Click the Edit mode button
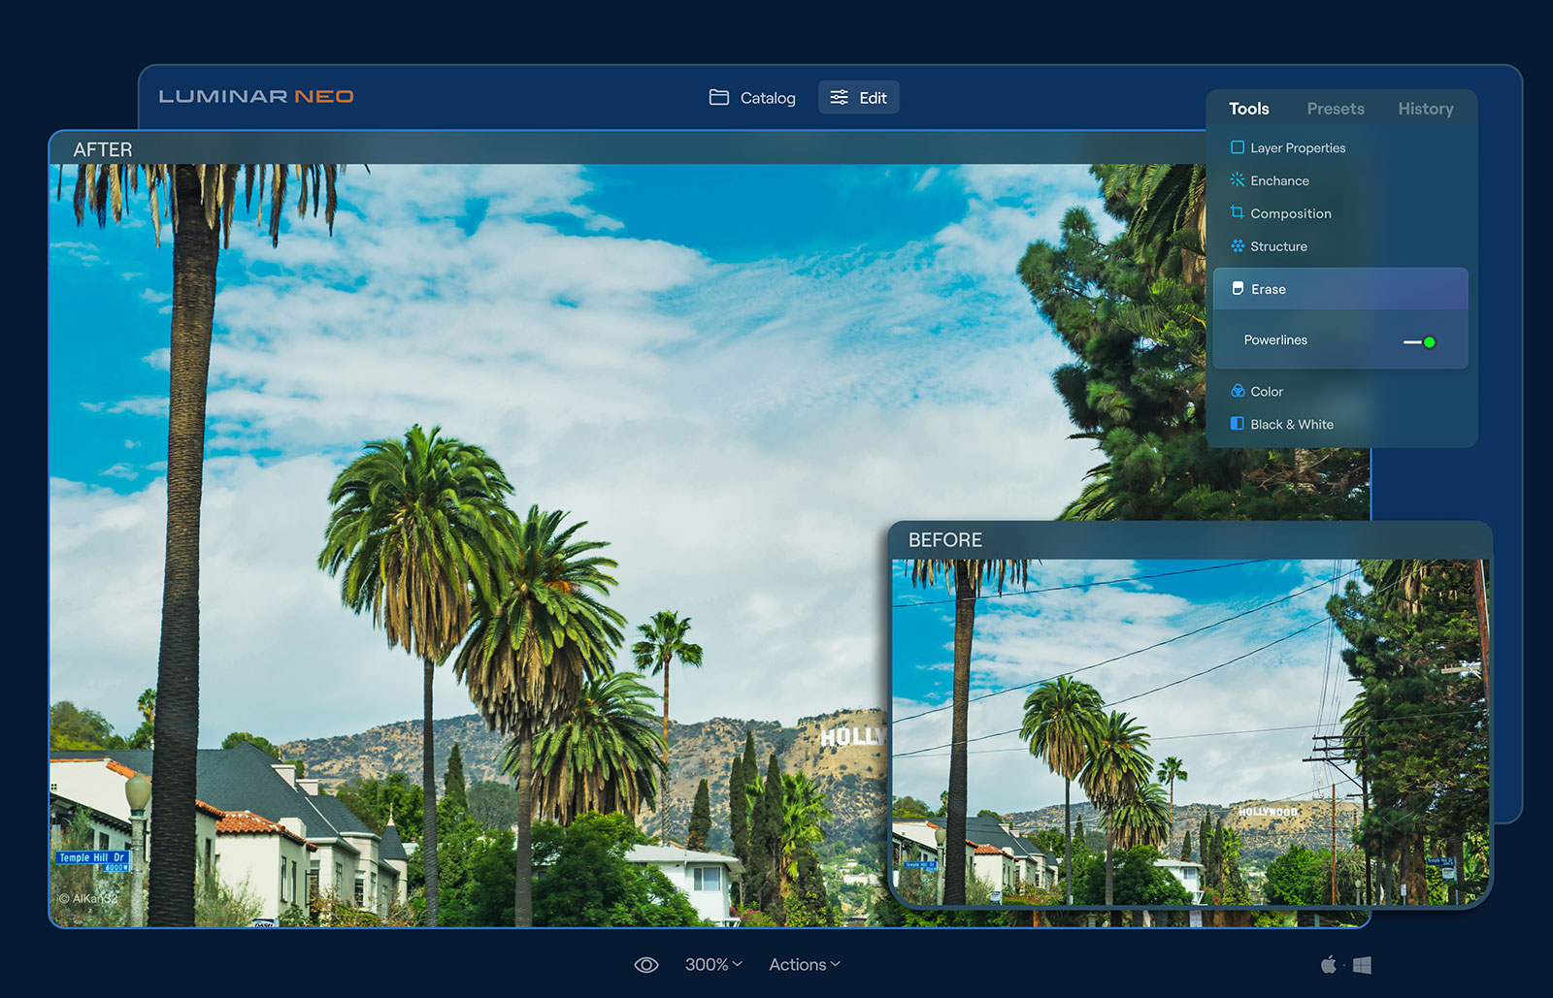This screenshot has width=1553, height=998. [x=858, y=97]
